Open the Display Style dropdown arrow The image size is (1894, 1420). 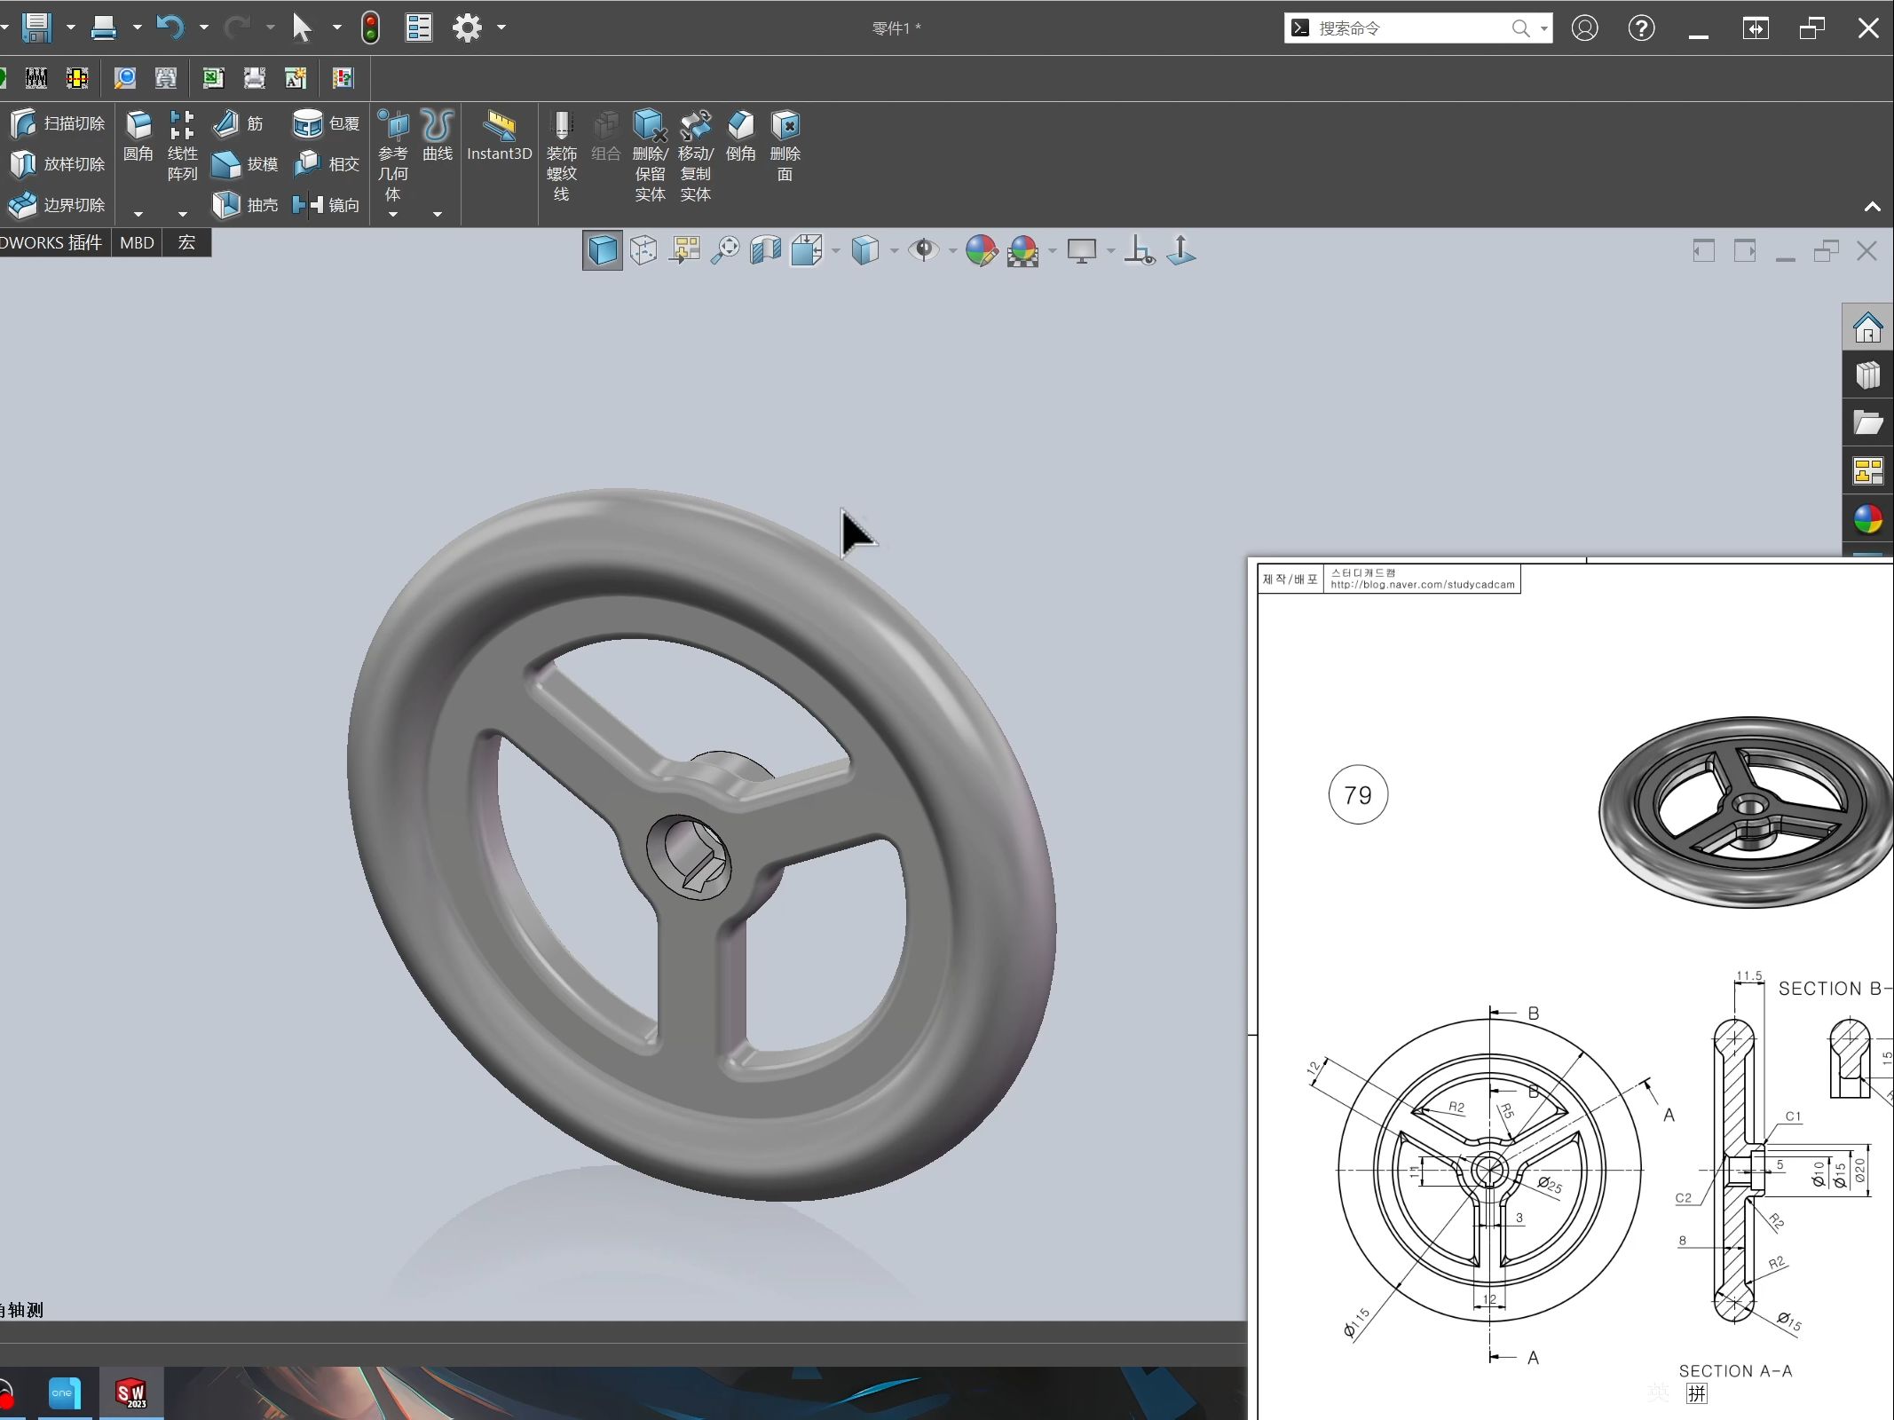pos(894,251)
